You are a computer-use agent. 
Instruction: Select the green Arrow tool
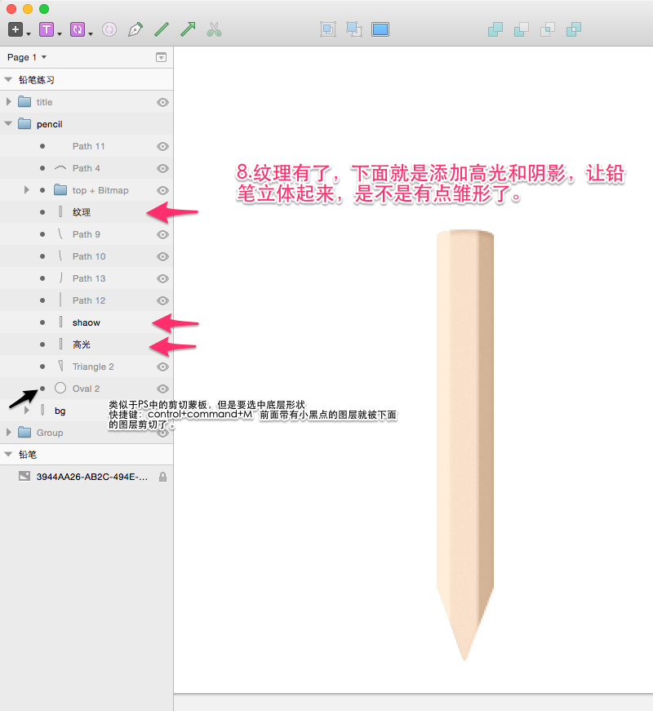pos(189,29)
